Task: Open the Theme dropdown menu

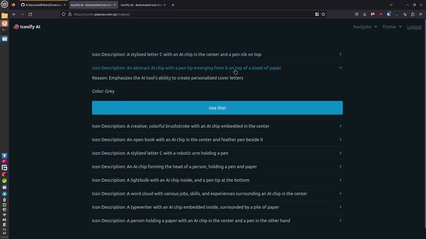Action: pyautogui.click(x=392, y=27)
